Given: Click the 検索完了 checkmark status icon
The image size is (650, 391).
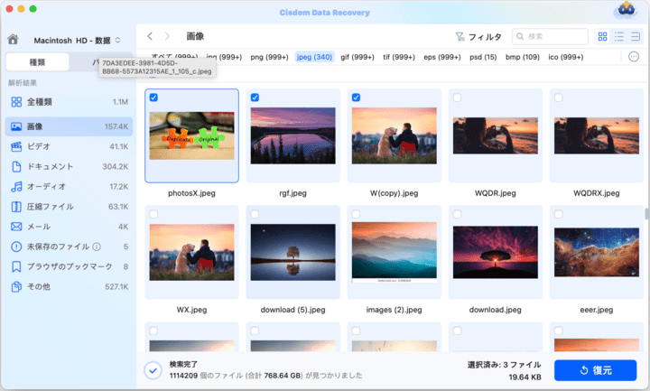Looking at the screenshot, I should pos(153,370).
